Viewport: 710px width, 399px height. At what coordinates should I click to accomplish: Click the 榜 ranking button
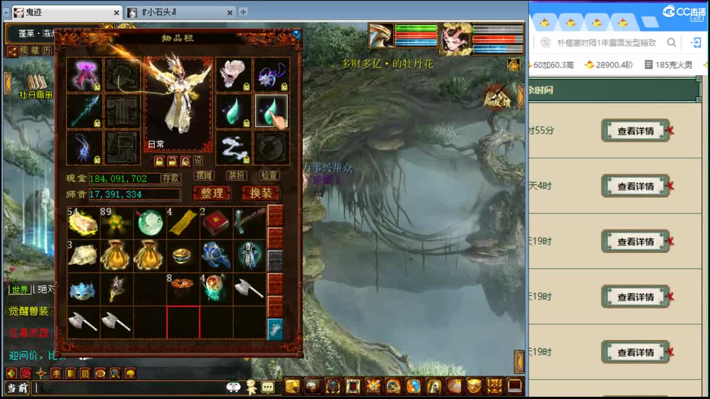(24, 50)
